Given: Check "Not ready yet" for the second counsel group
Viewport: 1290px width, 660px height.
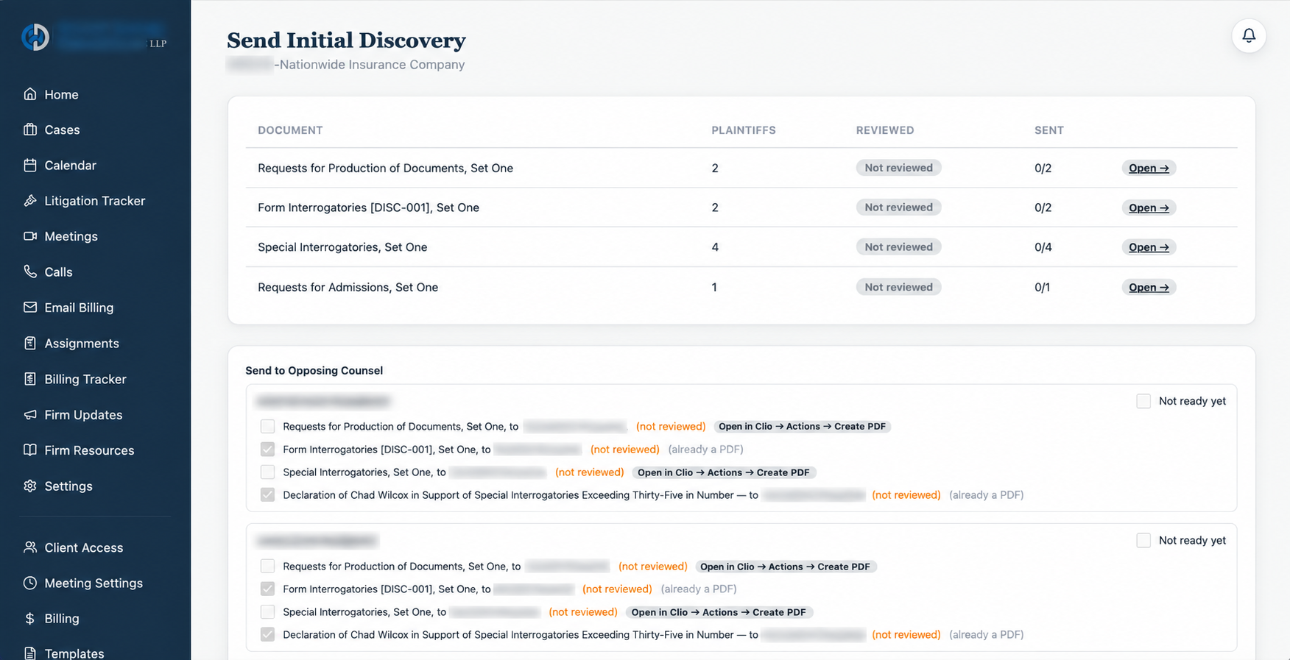Looking at the screenshot, I should click(1143, 541).
